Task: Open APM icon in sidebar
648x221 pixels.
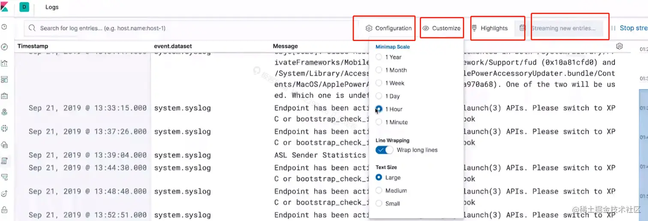Action: (x=4, y=177)
